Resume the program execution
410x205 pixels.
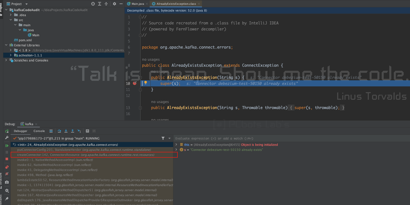tap(7, 146)
